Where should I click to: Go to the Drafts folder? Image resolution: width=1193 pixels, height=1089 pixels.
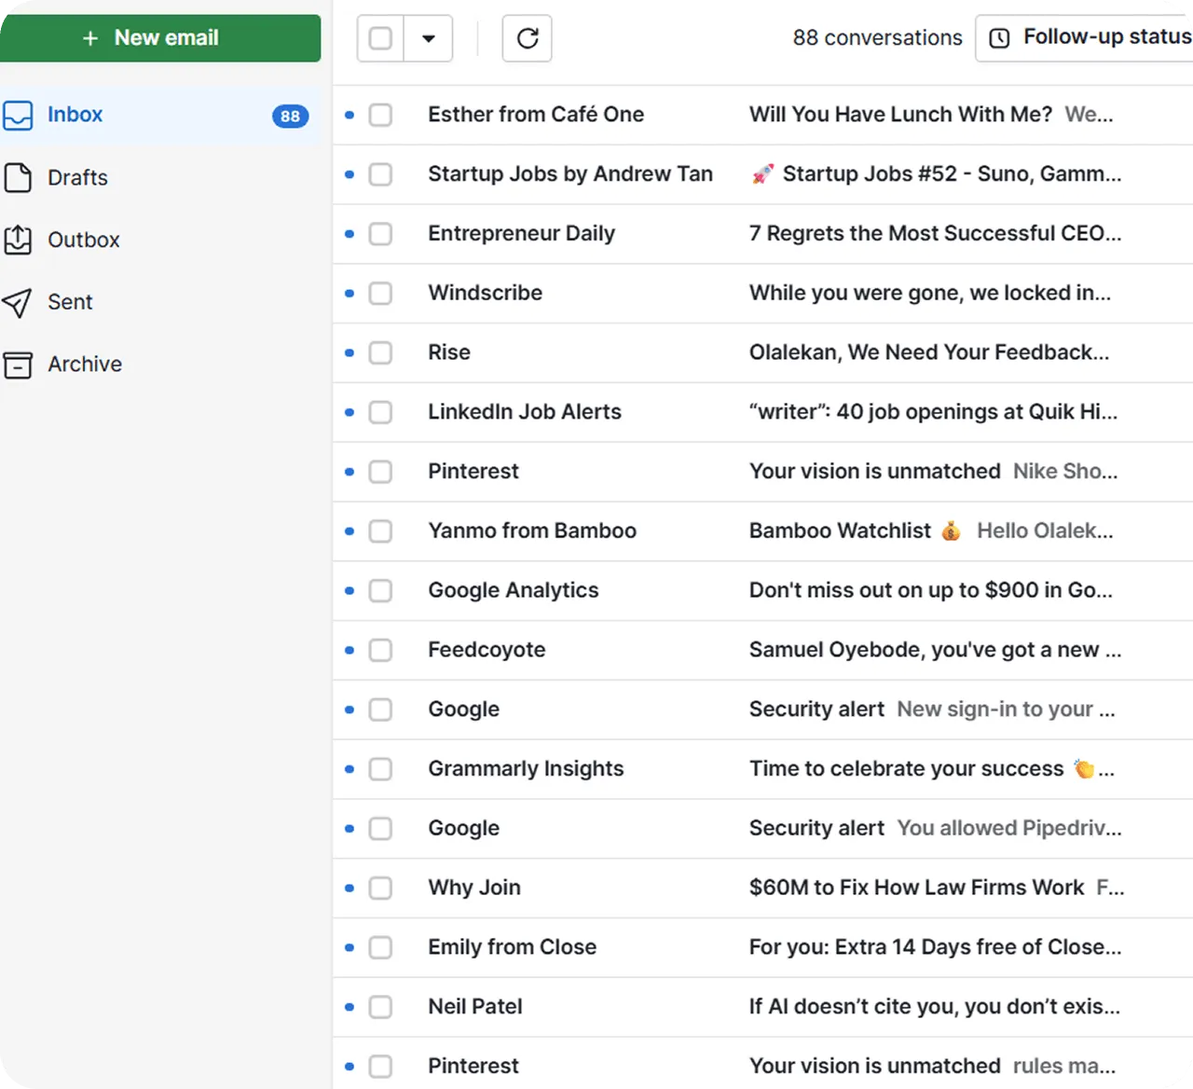160,177
